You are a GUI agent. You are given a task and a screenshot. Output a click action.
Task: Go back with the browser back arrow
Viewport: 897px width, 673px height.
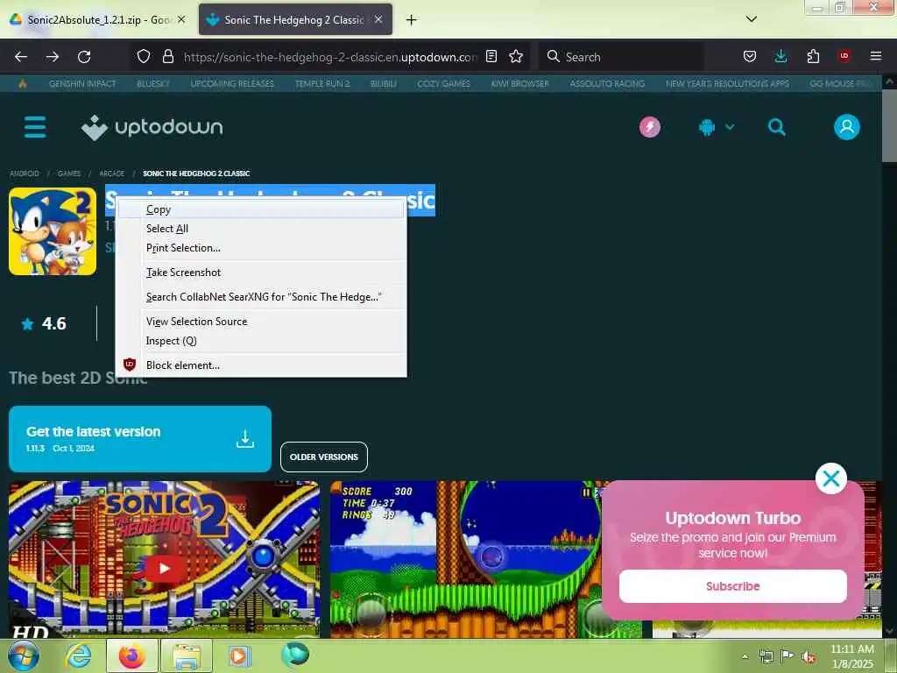coord(21,57)
